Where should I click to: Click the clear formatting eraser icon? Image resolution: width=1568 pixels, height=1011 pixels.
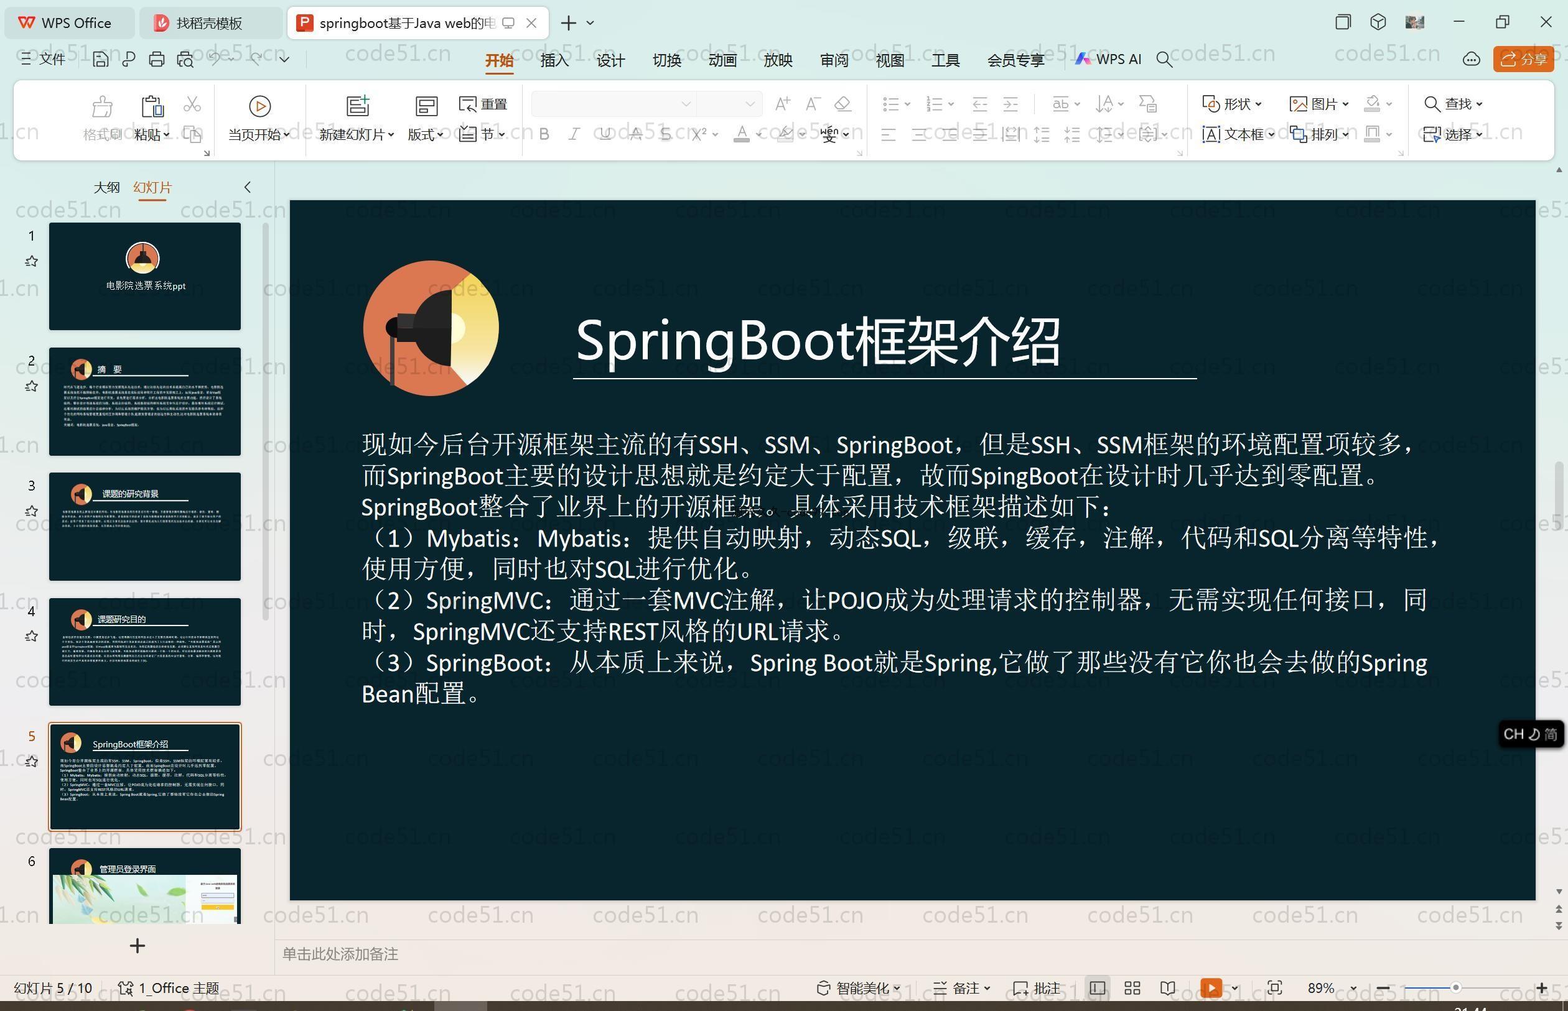click(842, 104)
